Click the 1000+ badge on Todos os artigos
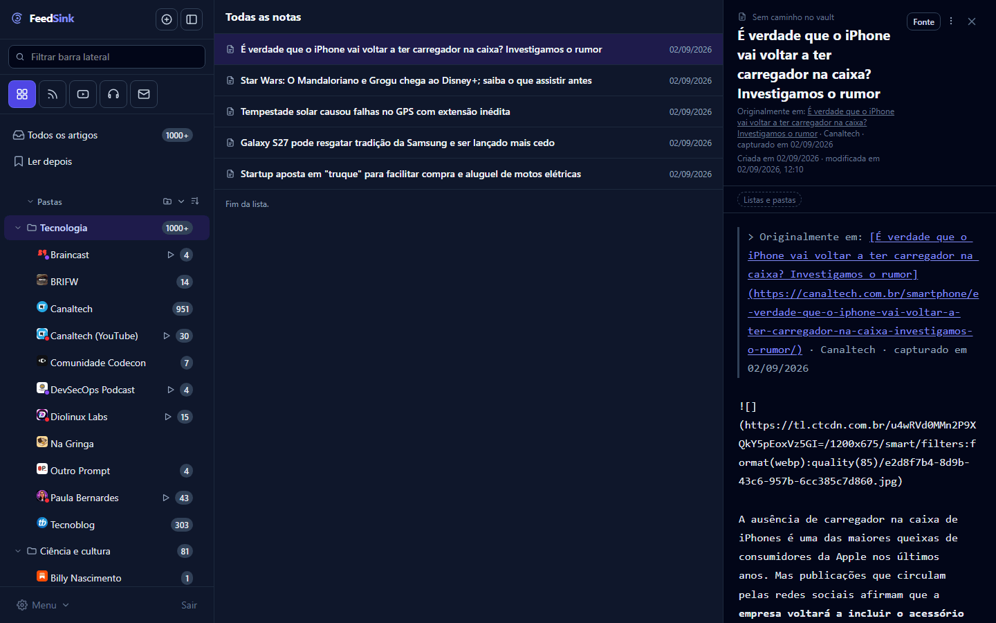 [x=177, y=135]
